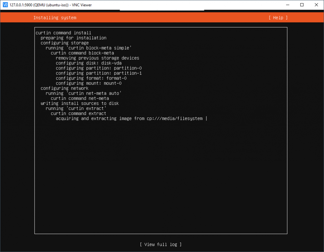Select 'configuring storage' log line
The width and height of the screenshot is (324, 252).
click(x=65, y=43)
